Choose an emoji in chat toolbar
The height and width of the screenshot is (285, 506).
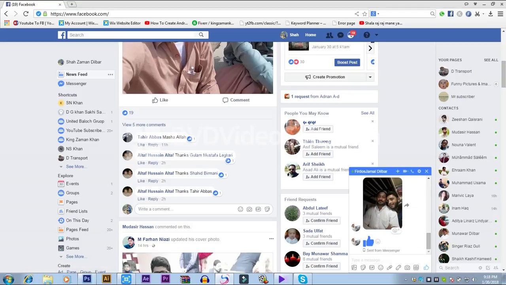(381, 268)
